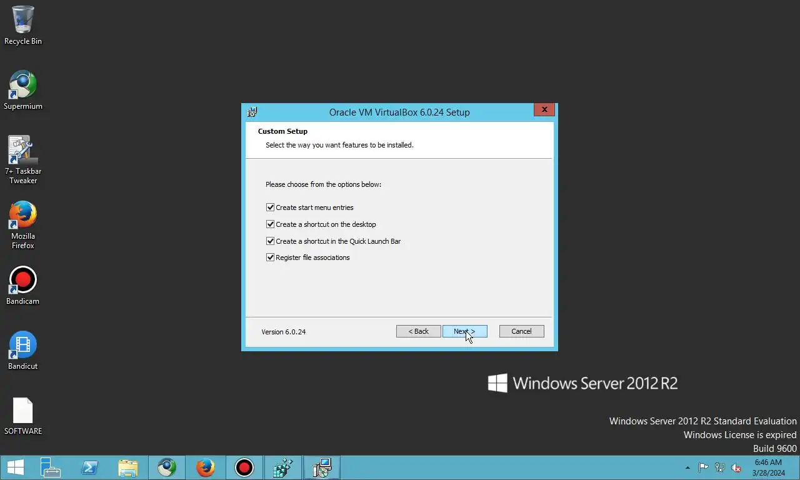Viewport: 800px width, 480px height.
Task: Proceed with the Next button
Action: coord(464,331)
